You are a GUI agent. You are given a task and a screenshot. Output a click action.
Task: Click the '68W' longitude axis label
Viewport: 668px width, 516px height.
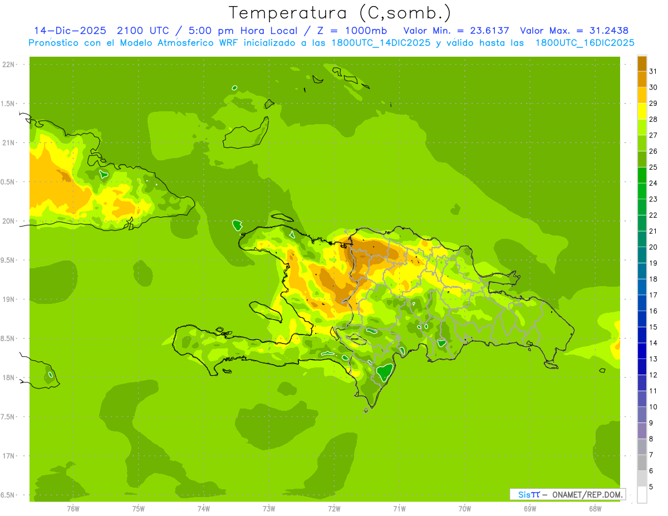tap(595, 509)
